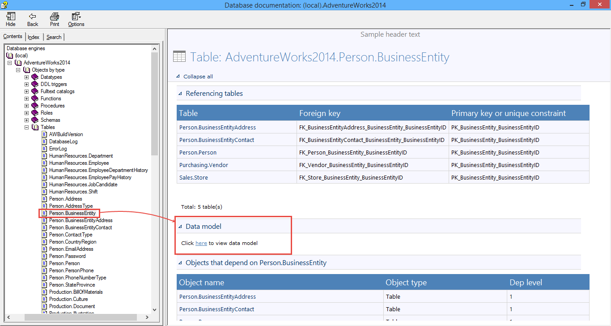This screenshot has width=611, height=326.
Task: Expand the Functions node
Action: coord(27,99)
